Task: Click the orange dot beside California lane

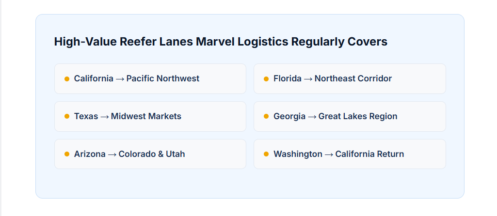Action: [x=67, y=78]
